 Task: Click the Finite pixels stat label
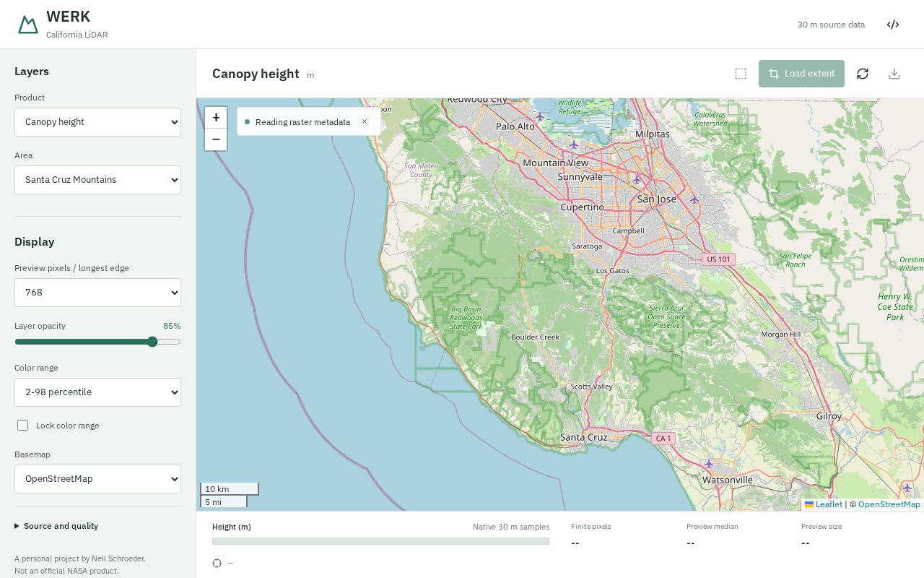(x=591, y=527)
